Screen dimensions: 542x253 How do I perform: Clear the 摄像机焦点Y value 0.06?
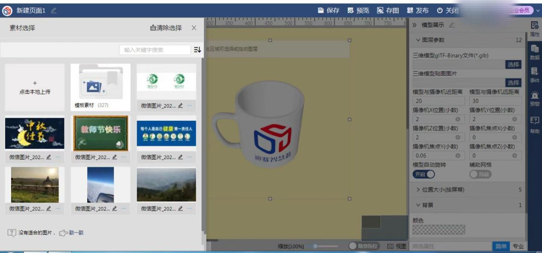(458, 156)
